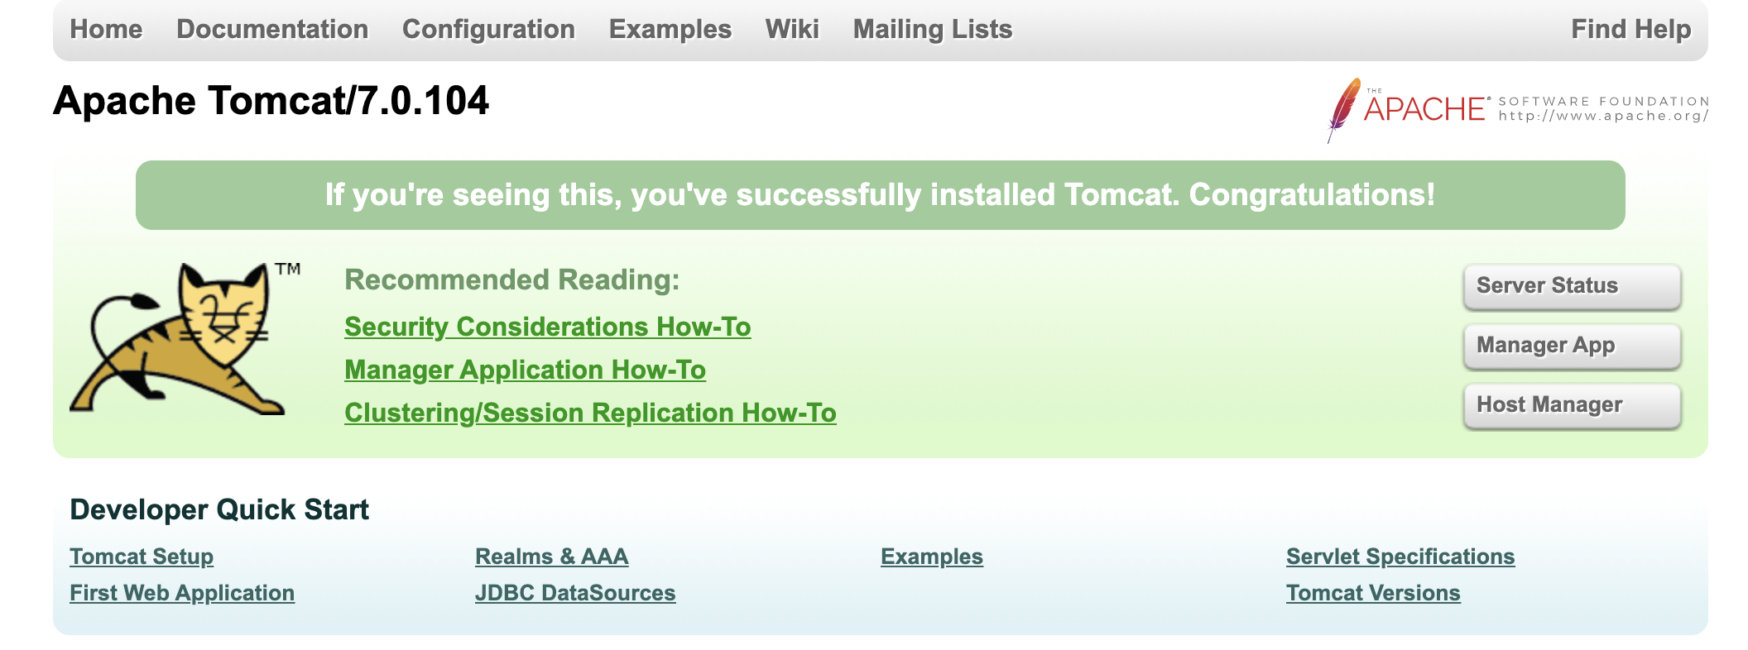The width and height of the screenshot is (1748, 650).
Task: Click Find Help in the nav bar
Action: pos(1631,29)
